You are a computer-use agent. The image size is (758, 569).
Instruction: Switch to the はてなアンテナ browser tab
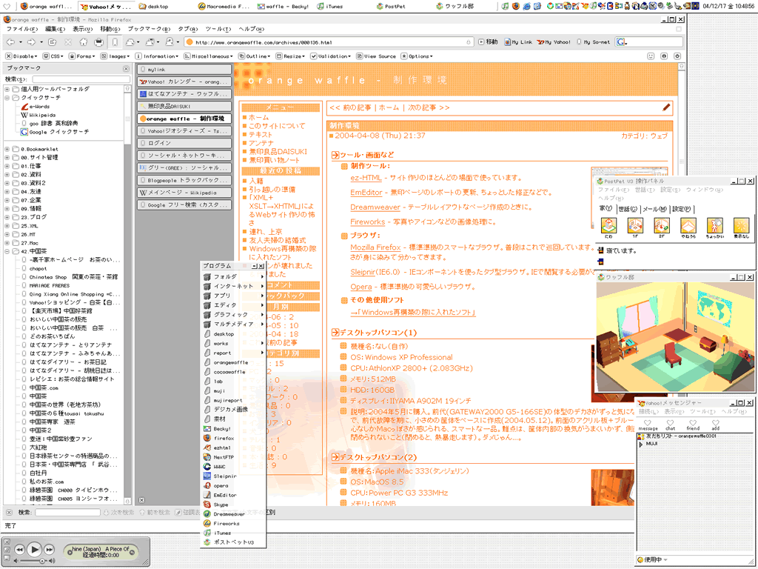pos(185,94)
